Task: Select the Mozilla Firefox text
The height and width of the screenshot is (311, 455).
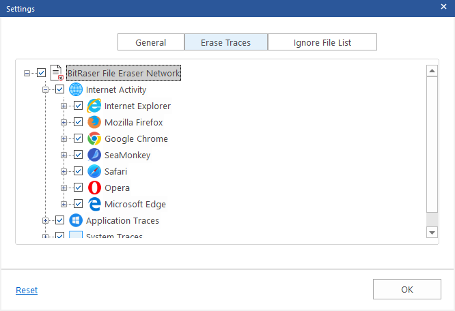Action: (x=134, y=122)
